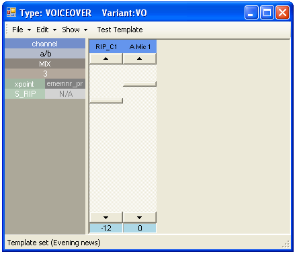
Task: Click the window resize grip in status bar
Action: pyautogui.click(x=286, y=244)
